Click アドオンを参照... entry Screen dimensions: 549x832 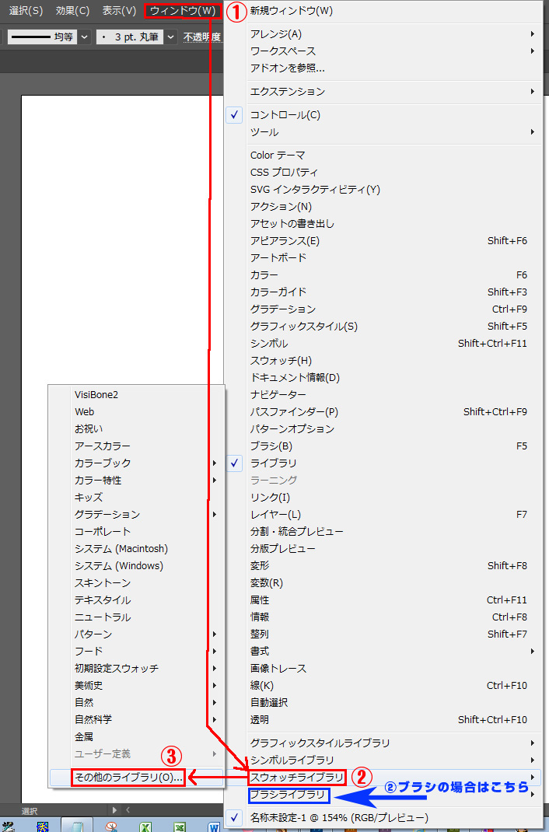(x=287, y=68)
